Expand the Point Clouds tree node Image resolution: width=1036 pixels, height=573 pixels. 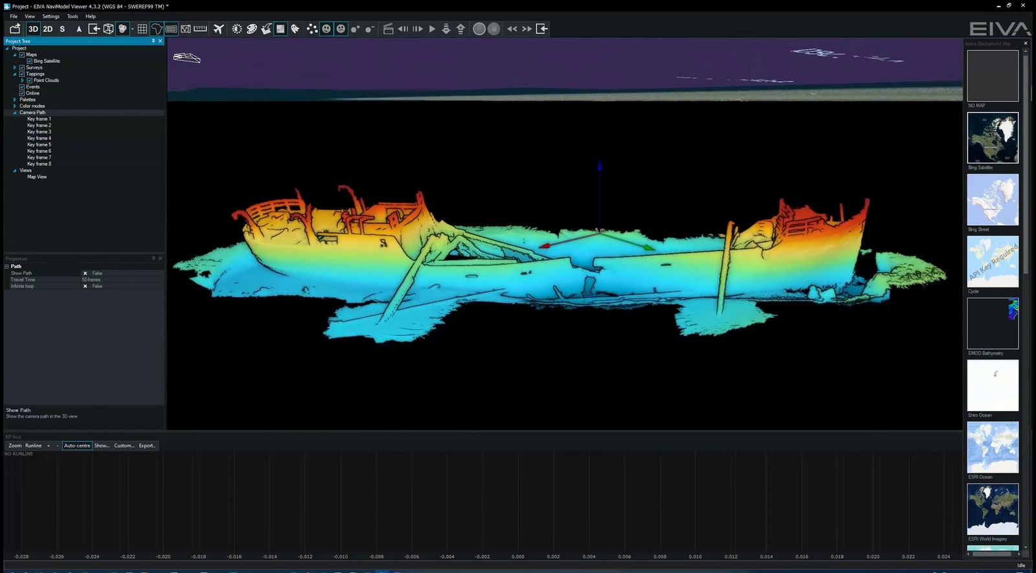click(23, 80)
